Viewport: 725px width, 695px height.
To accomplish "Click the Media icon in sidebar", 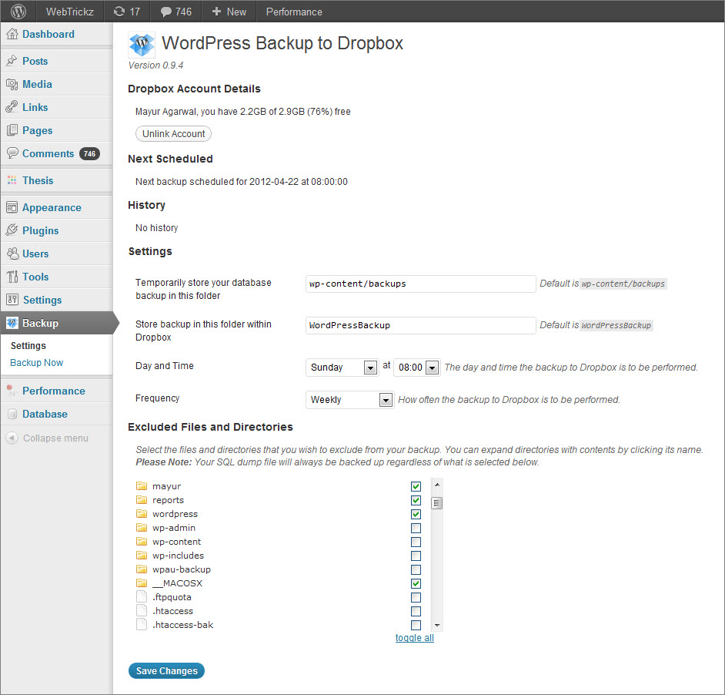I will coord(12,84).
